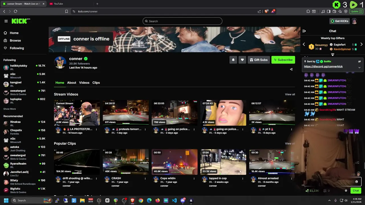Open chat settings gear icon
Viewport: 365px width, 205px height.
(346, 191)
